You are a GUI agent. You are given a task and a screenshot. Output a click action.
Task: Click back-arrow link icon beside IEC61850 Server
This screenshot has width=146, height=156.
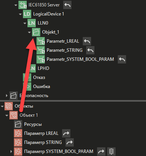coord(67,5)
